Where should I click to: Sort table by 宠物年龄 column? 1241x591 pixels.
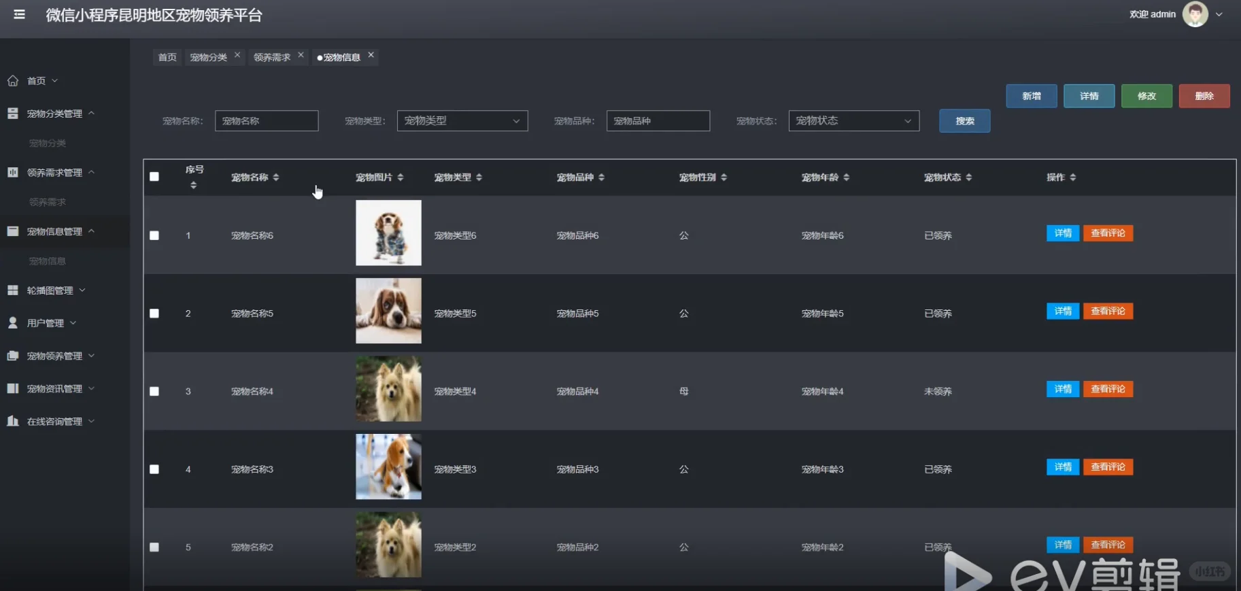click(847, 178)
